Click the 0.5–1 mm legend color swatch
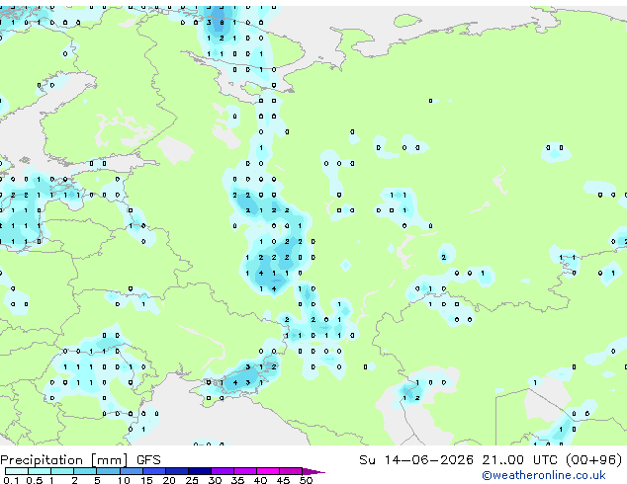The image size is (627, 484). [40, 471]
